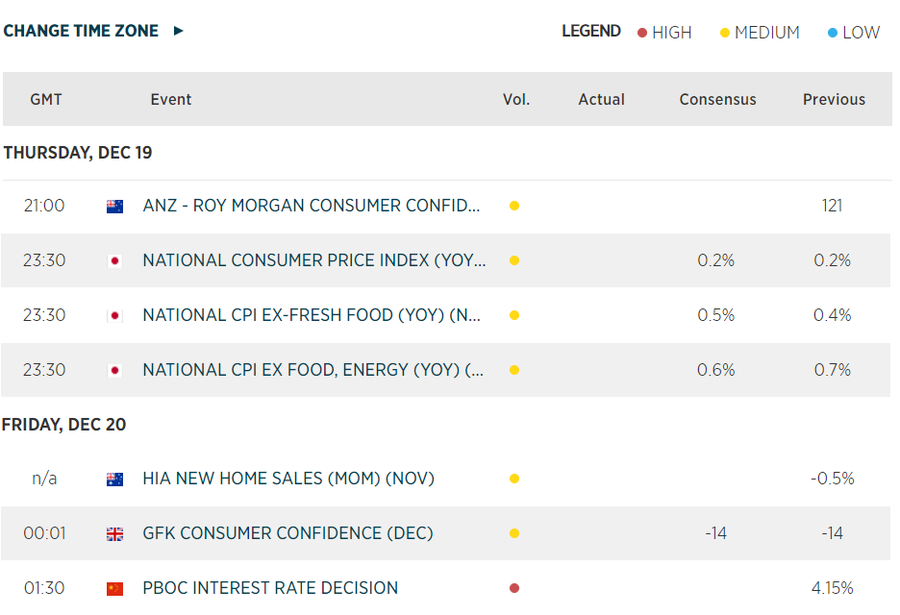Click China flag beside PBOC Interest Rate Decision
The height and width of the screenshot is (615, 900).
pos(114,588)
